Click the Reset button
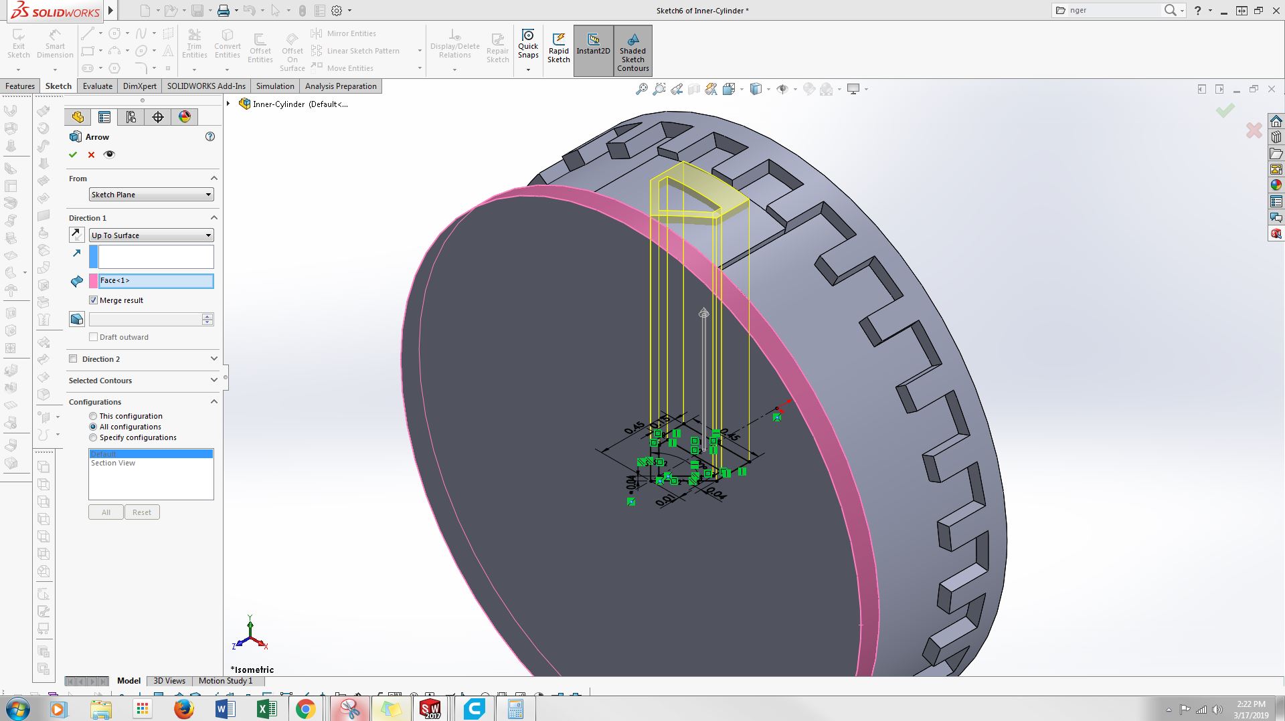The width and height of the screenshot is (1285, 721). pos(142,512)
